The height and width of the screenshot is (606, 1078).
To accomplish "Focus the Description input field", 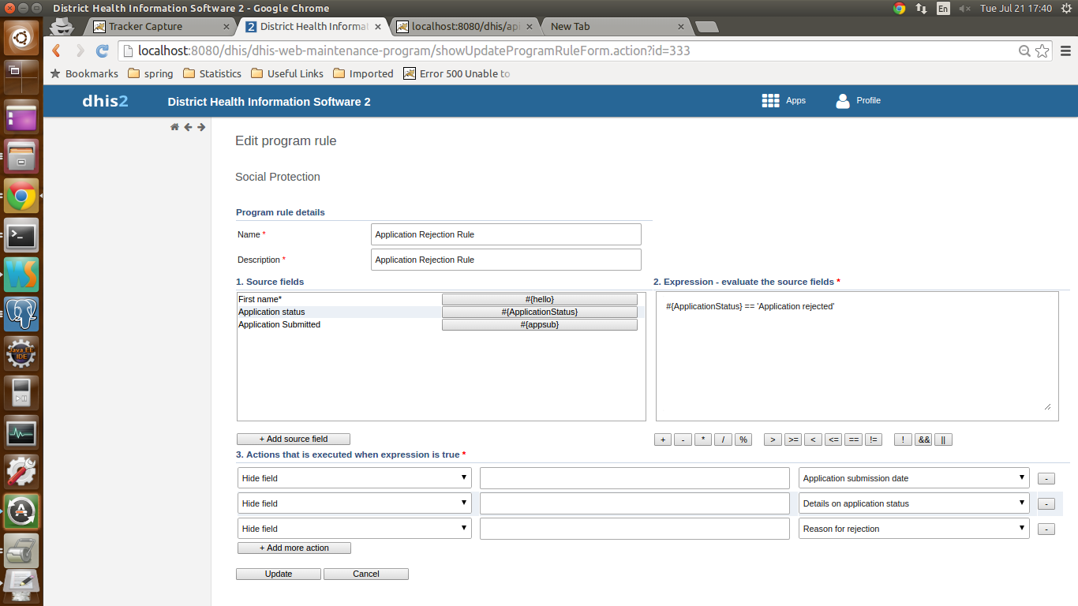I will tap(506, 260).
